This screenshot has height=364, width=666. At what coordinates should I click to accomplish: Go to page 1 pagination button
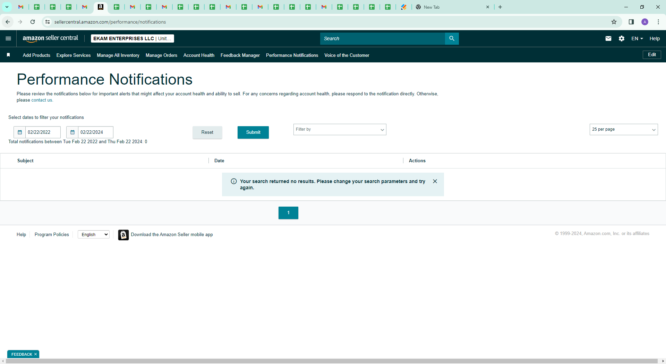point(288,213)
